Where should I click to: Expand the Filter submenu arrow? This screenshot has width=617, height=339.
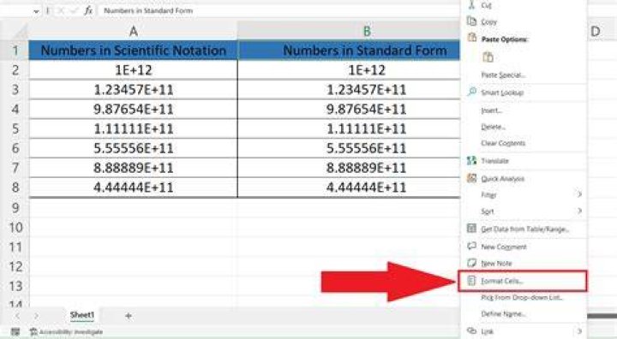[x=579, y=193]
